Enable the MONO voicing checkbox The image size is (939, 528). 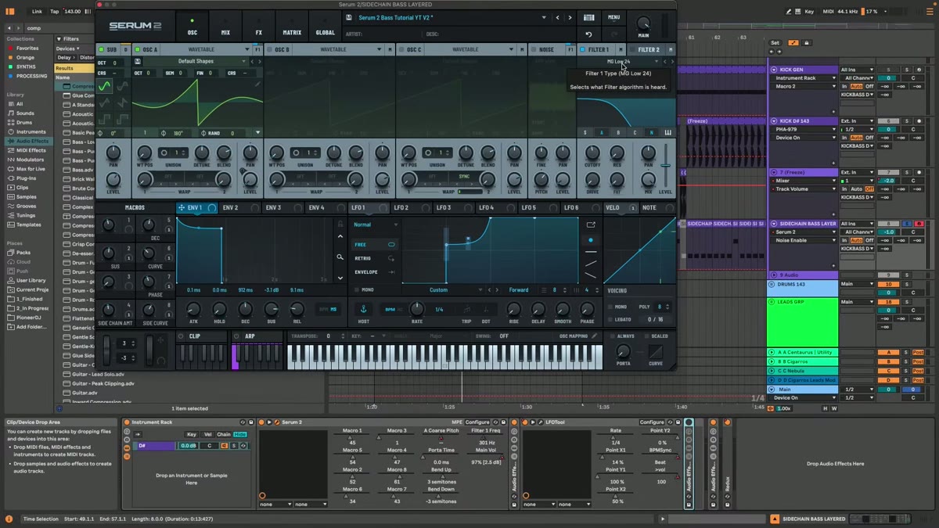click(610, 307)
